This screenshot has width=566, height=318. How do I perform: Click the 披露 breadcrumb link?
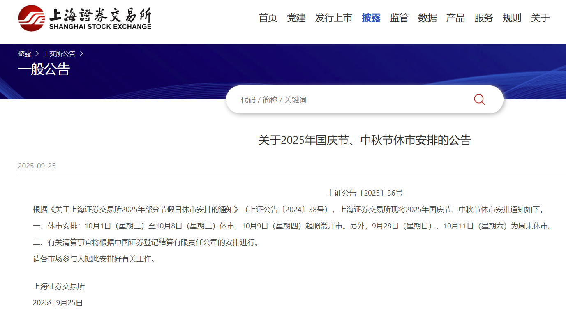(25, 54)
